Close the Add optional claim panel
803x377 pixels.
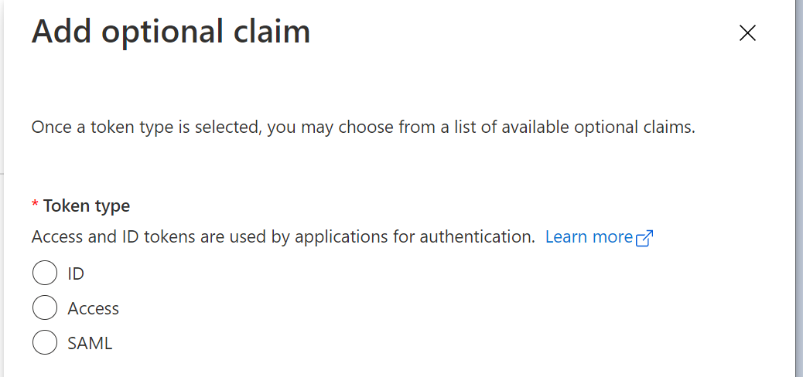tap(747, 32)
